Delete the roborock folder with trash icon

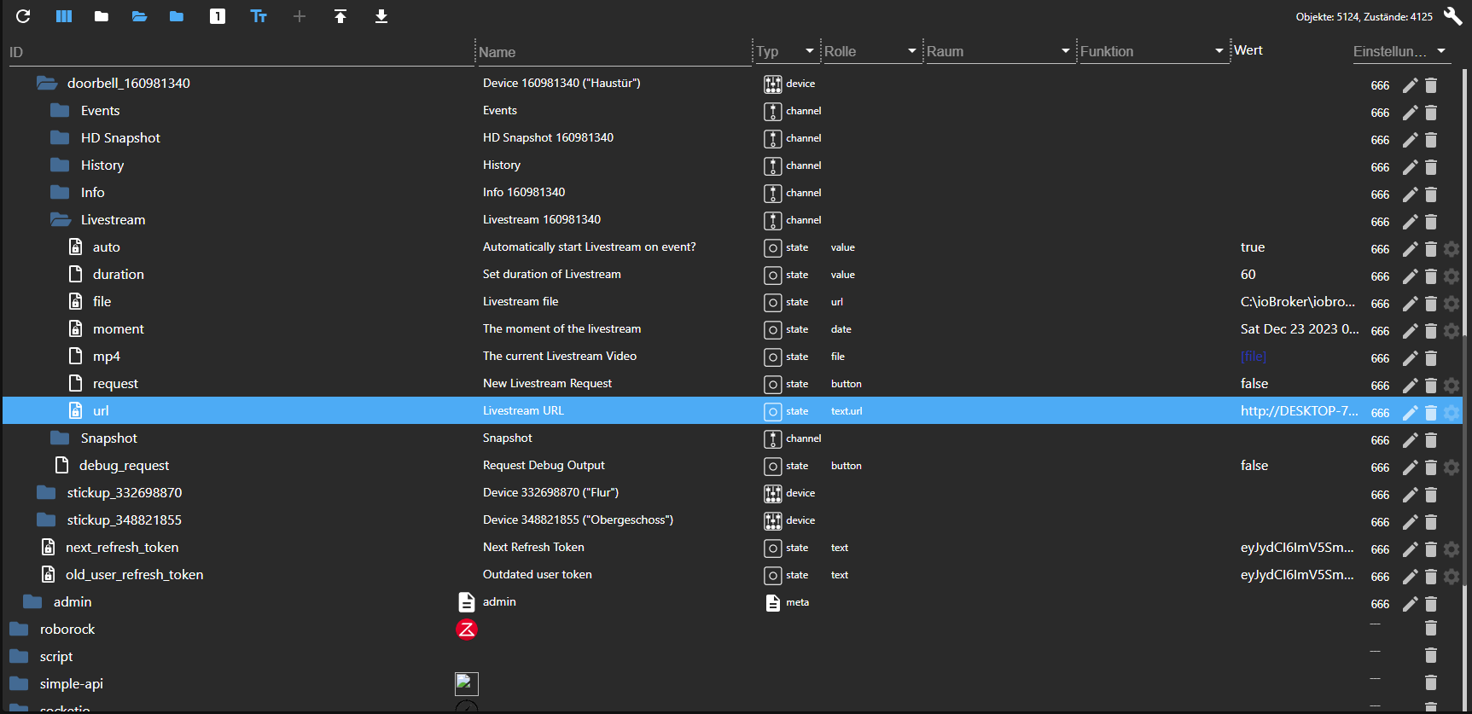click(1431, 628)
